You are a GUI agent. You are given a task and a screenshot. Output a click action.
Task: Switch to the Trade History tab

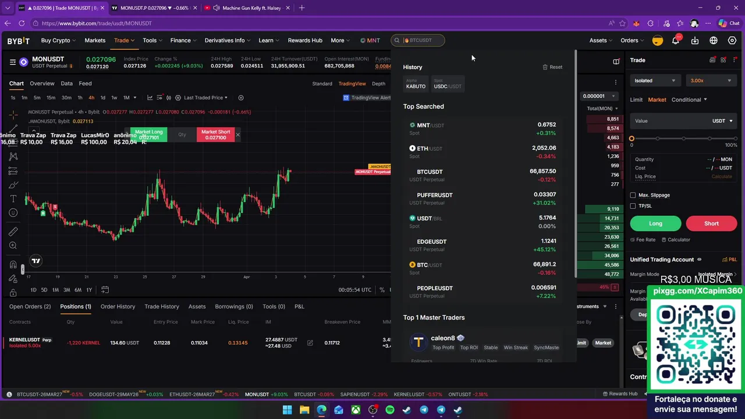pyautogui.click(x=162, y=307)
